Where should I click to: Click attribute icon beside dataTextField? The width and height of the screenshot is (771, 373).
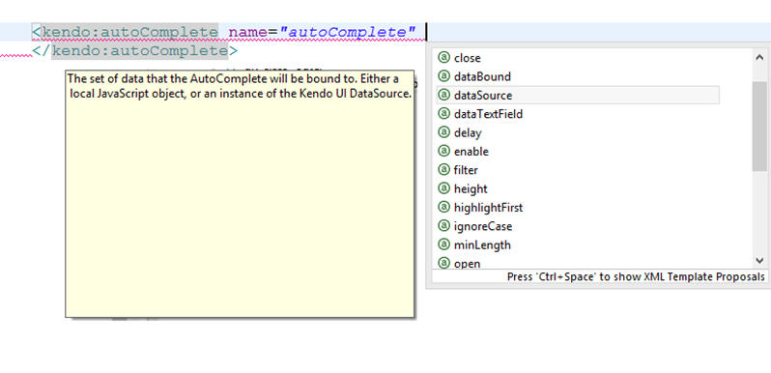tap(444, 114)
